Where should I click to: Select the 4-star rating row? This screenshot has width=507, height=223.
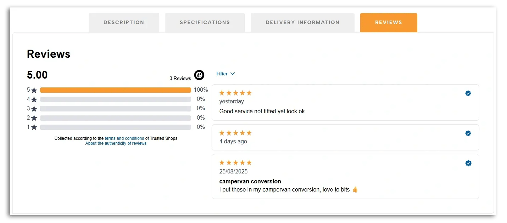pos(116,99)
